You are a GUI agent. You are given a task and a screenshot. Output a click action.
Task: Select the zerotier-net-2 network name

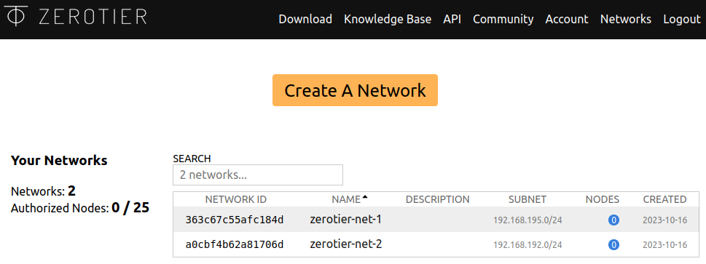pos(346,244)
